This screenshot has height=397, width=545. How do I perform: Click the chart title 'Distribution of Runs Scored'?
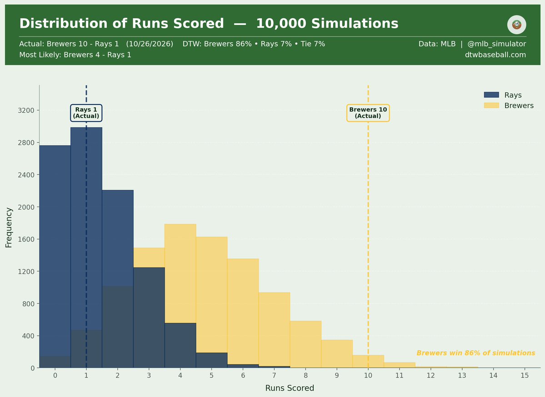[x=122, y=23]
